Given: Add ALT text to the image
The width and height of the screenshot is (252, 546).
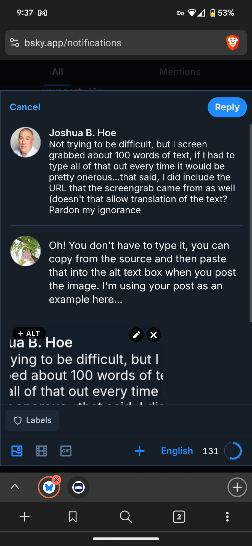Looking at the screenshot, I should 29,333.
